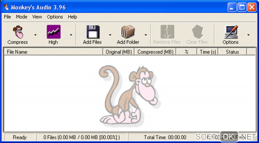Sort by the Compressed (MB) column header
This screenshot has height=143, width=259.
155,52
